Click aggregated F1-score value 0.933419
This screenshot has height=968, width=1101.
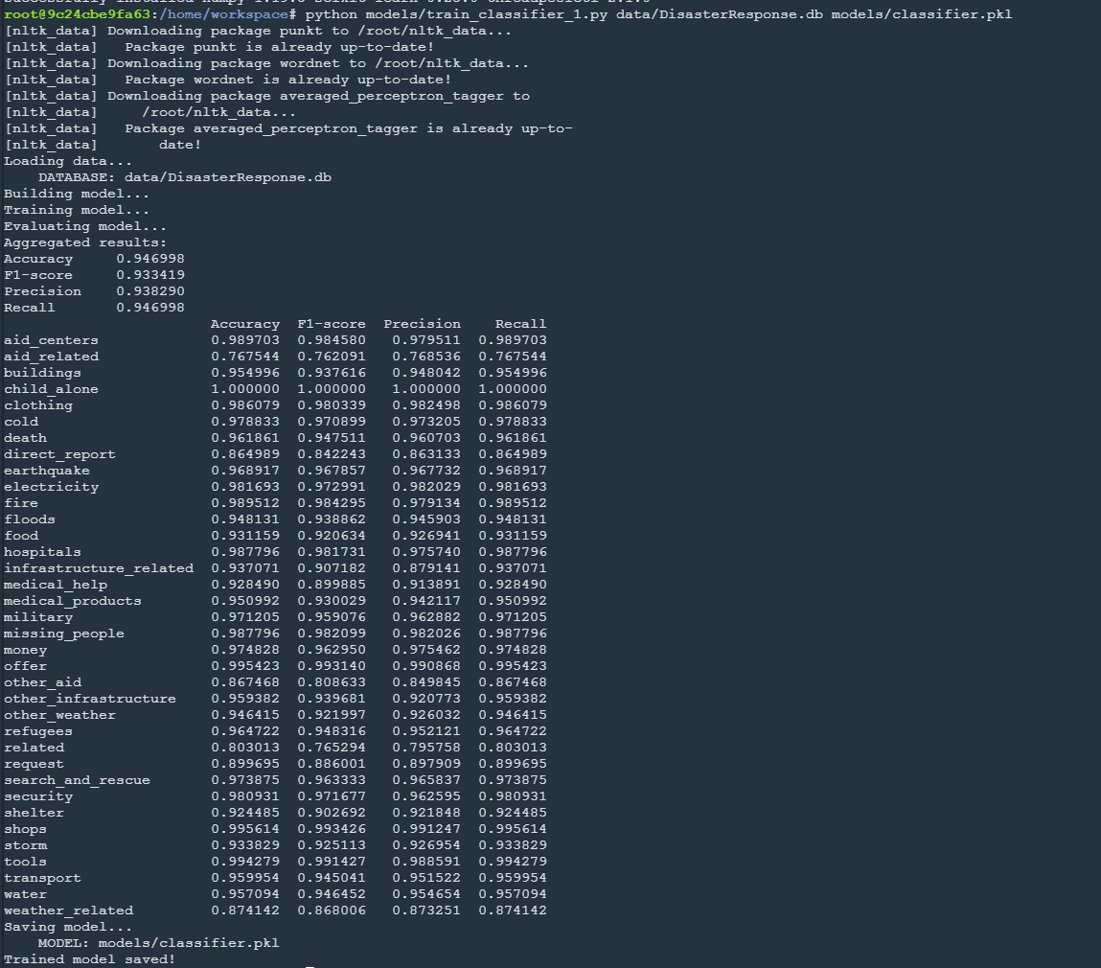click(x=150, y=275)
